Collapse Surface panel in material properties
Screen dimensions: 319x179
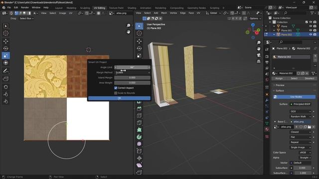(280, 90)
